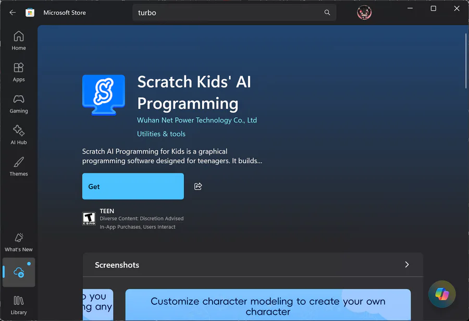Open the Utilities & tools category link
Viewport: 469px width, 321px height.
click(161, 134)
